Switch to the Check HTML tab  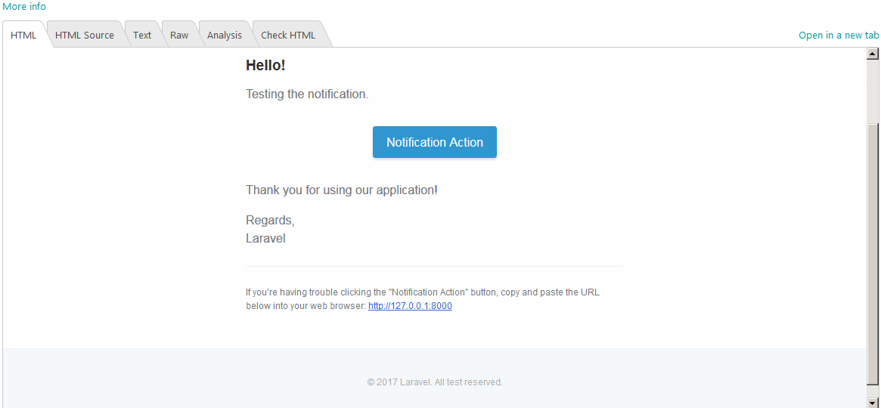pos(288,36)
